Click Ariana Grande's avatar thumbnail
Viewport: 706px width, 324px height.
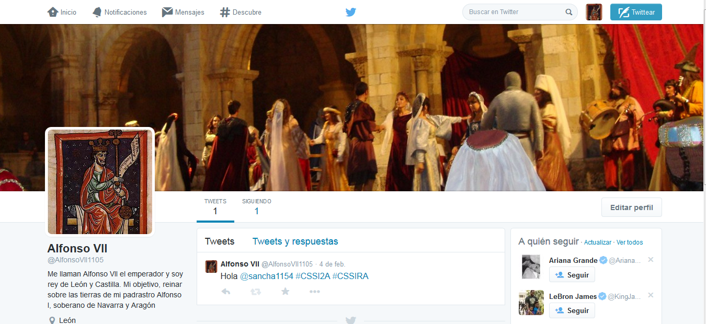click(x=531, y=267)
